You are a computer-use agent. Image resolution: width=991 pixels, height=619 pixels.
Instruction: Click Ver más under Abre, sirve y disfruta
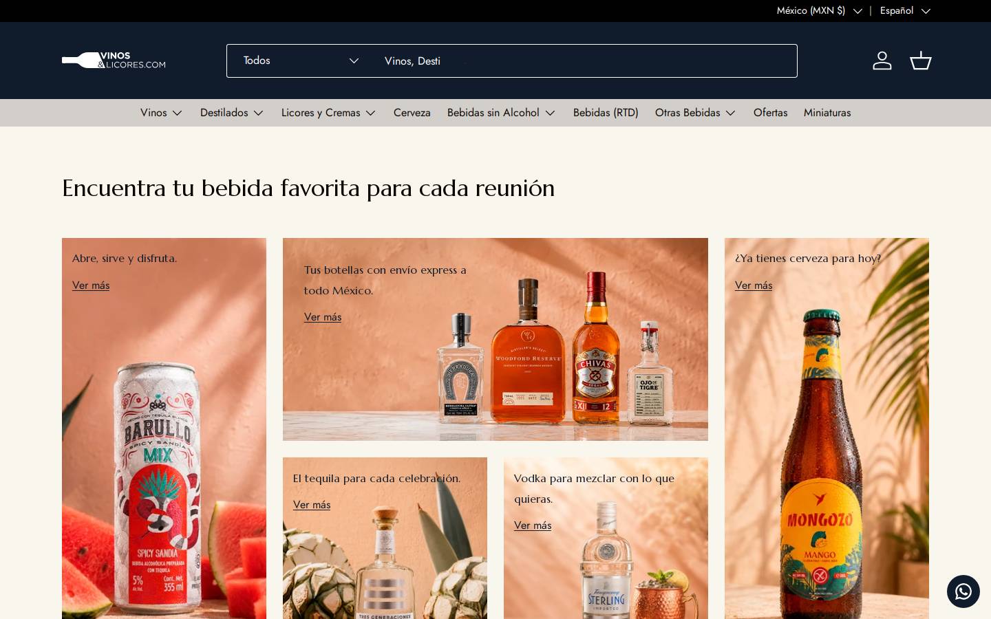[91, 285]
